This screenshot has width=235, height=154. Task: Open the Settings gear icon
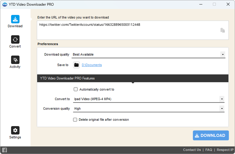click(x=15, y=130)
